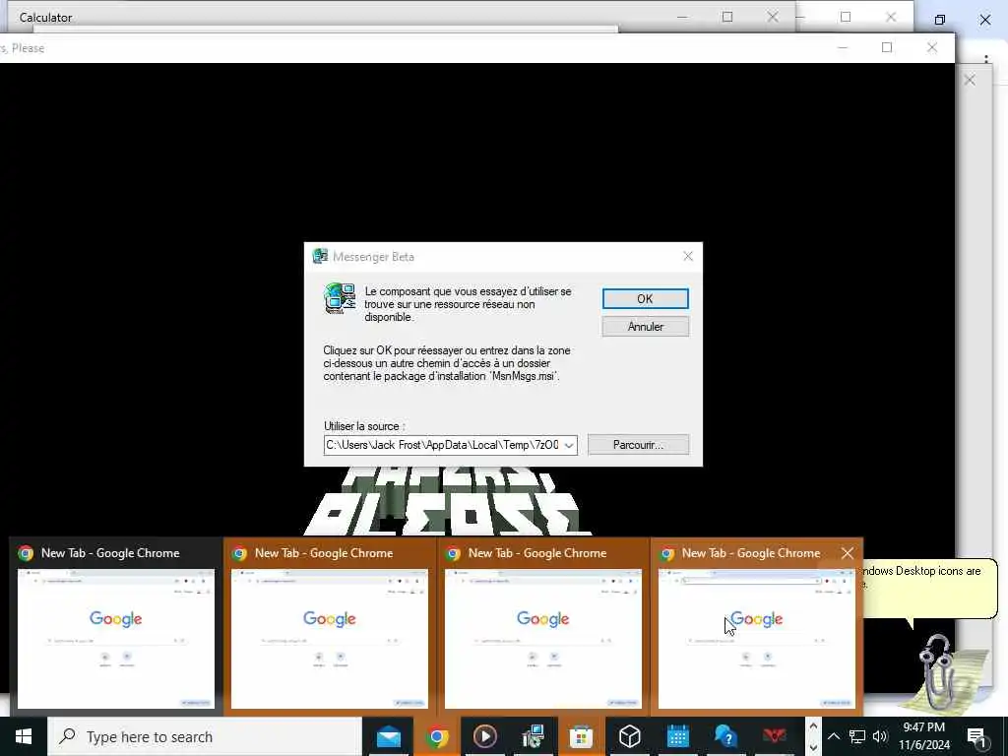Close the fourth Chrome preview thumbnail
The width and height of the screenshot is (1008, 756).
848,553
